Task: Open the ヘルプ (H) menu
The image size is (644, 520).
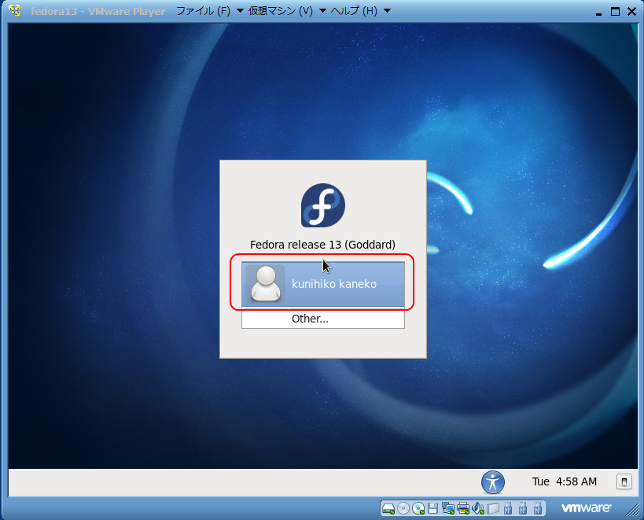Action: coord(354,11)
